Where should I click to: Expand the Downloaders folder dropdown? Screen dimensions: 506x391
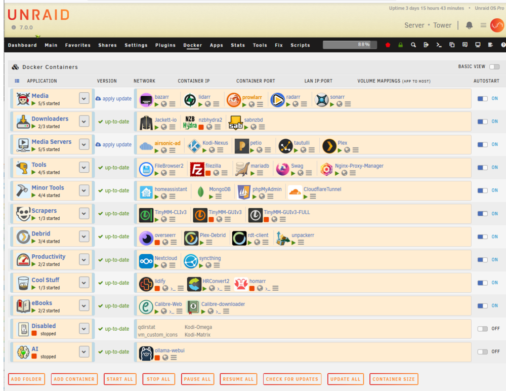click(84, 122)
